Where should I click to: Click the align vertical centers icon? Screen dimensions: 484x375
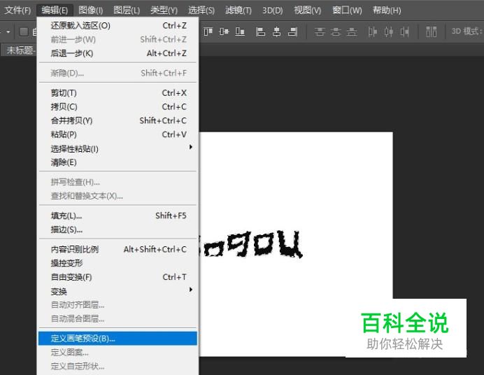pos(224,31)
